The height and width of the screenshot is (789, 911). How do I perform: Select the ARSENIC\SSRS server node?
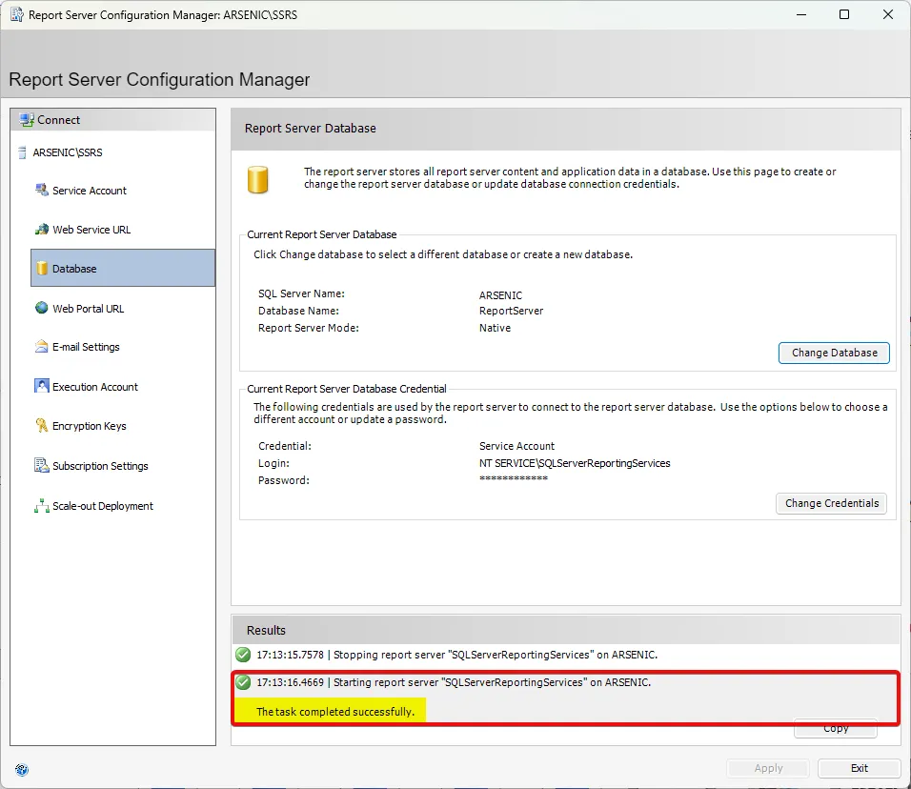click(x=68, y=152)
